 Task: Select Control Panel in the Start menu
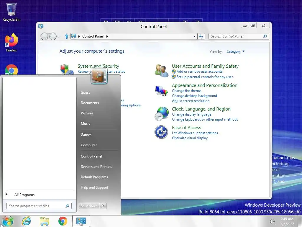pos(91,156)
